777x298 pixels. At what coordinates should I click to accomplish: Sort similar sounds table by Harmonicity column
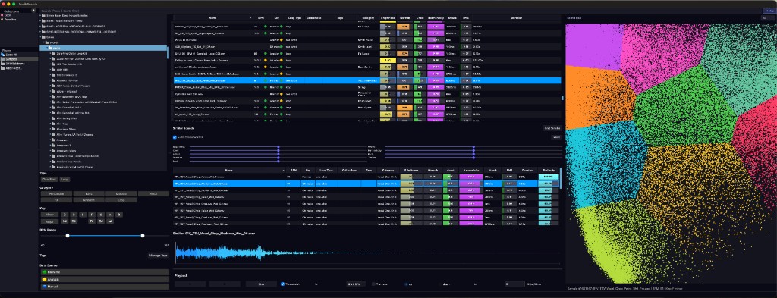tap(470, 170)
